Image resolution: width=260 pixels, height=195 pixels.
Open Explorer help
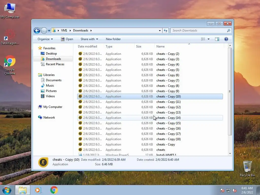226,39
